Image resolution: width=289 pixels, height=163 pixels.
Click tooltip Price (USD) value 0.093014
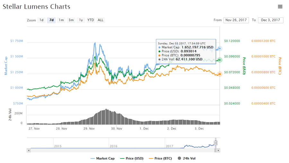tap(188, 51)
